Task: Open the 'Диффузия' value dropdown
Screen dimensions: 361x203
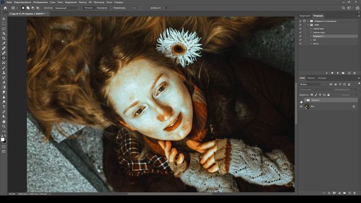Action: click(169, 8)
